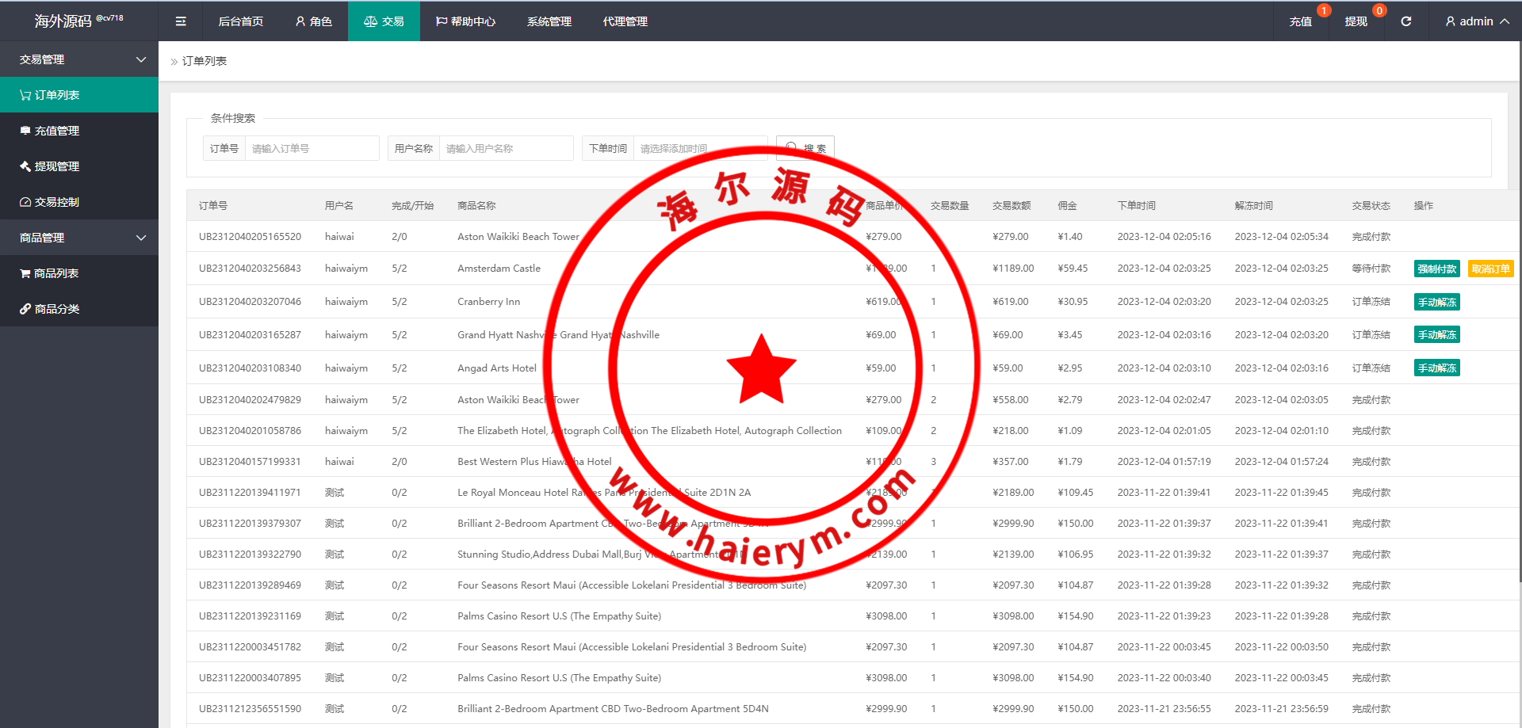Click the 订单号 search input field

[x=312, y=148]
